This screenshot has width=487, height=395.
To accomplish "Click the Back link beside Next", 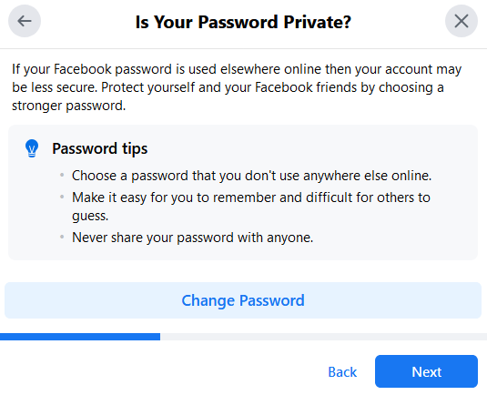I will tap(342, 371).
